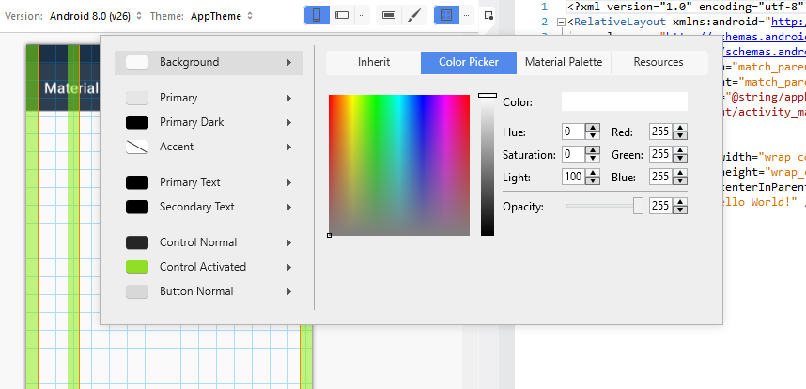Click the Primary Dark black swatch
The image size is (806, 389).
[137, 122]
